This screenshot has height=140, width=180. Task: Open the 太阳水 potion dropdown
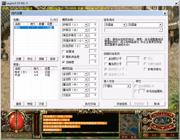(x=86, y=95)
